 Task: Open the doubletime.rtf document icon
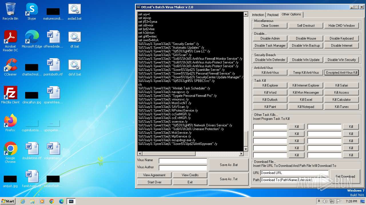click(32, 151)
